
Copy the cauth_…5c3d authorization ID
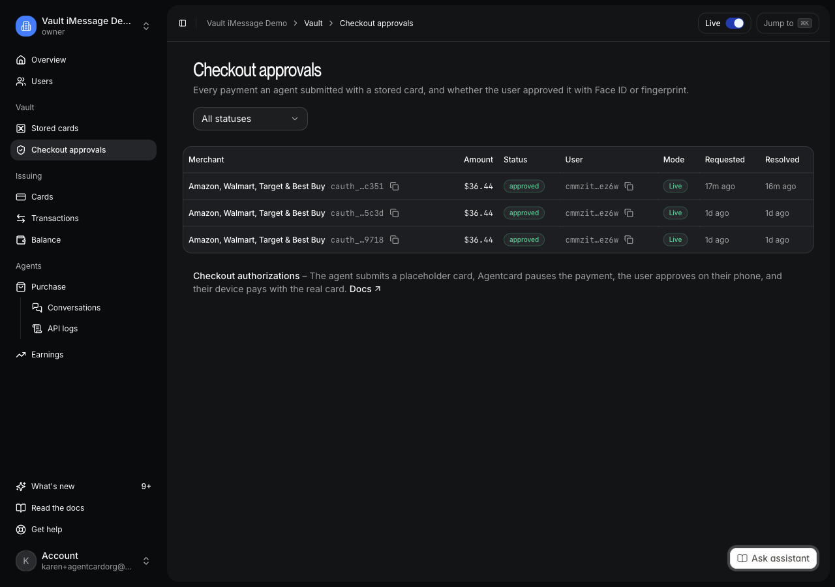395,213
